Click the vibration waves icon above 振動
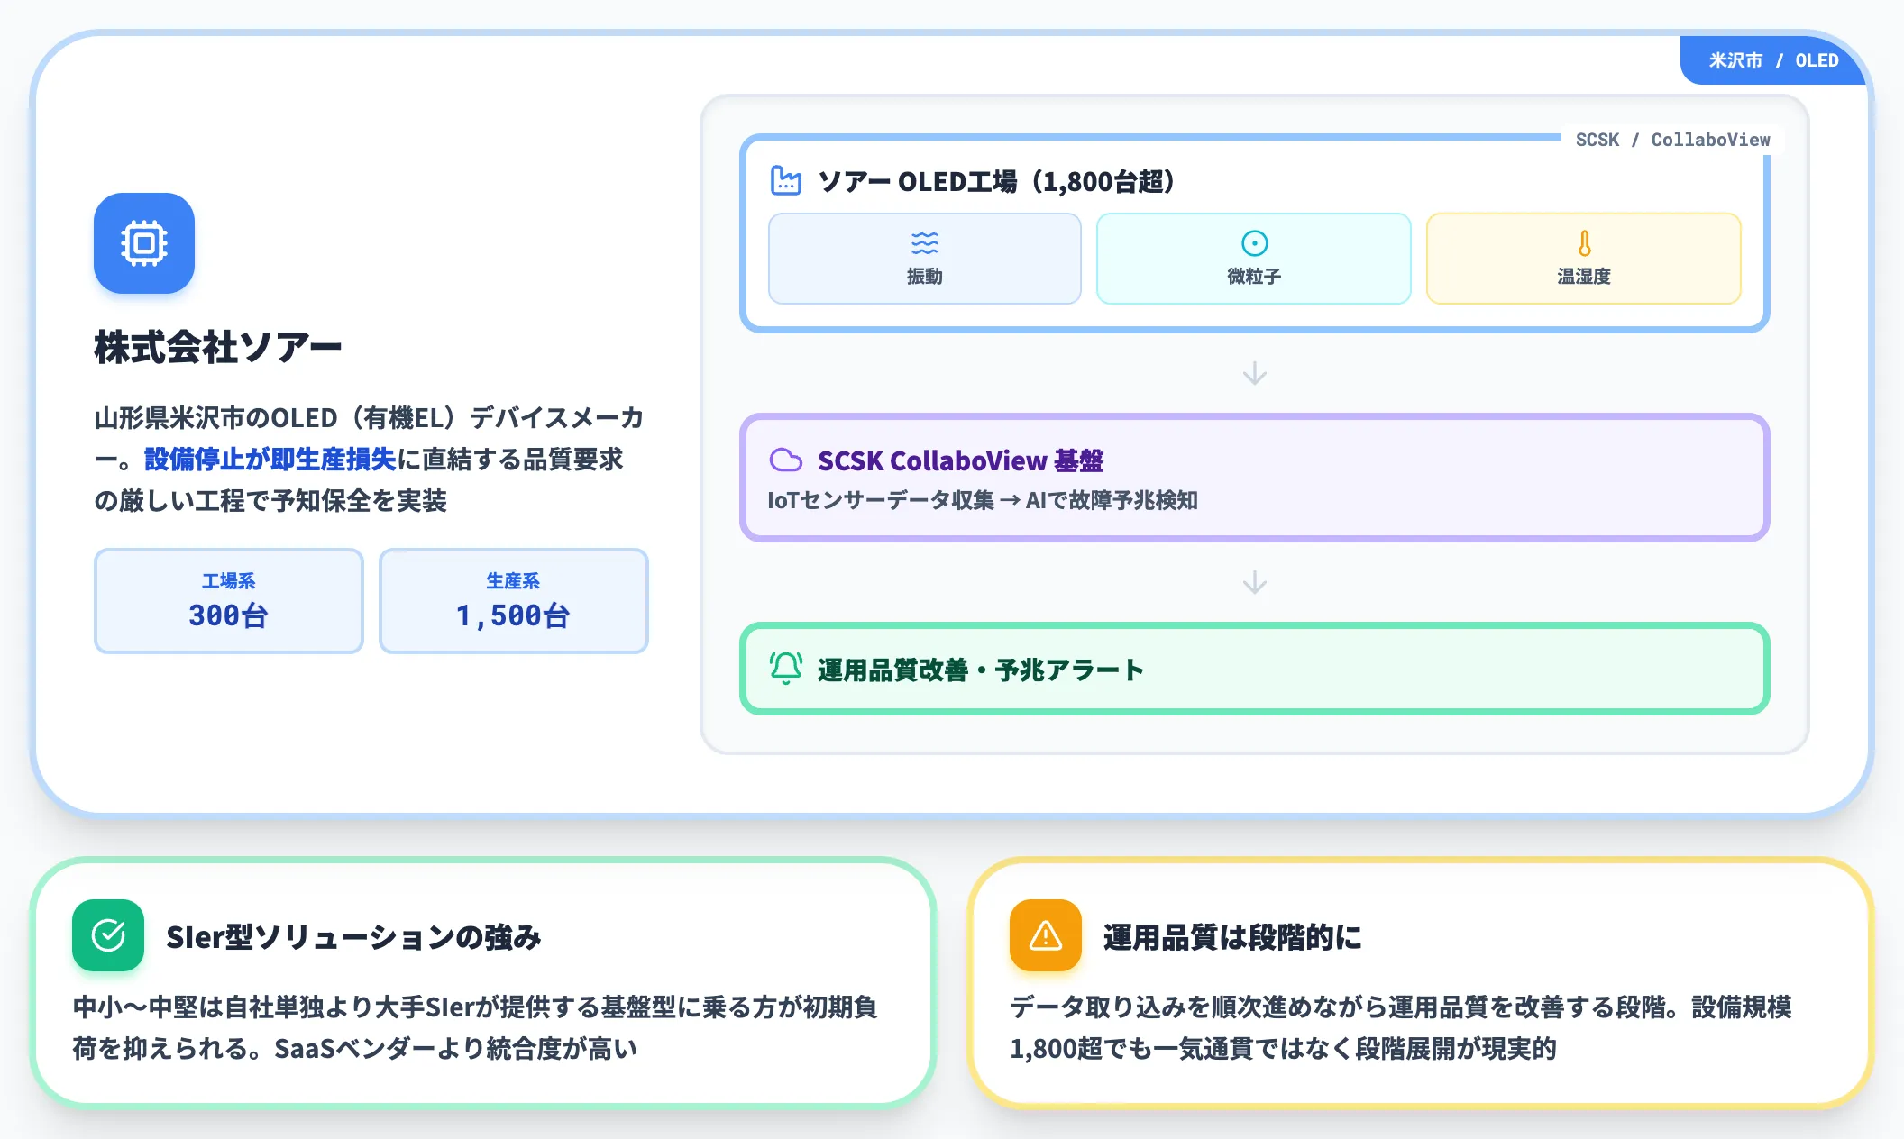 click(924, 243)
